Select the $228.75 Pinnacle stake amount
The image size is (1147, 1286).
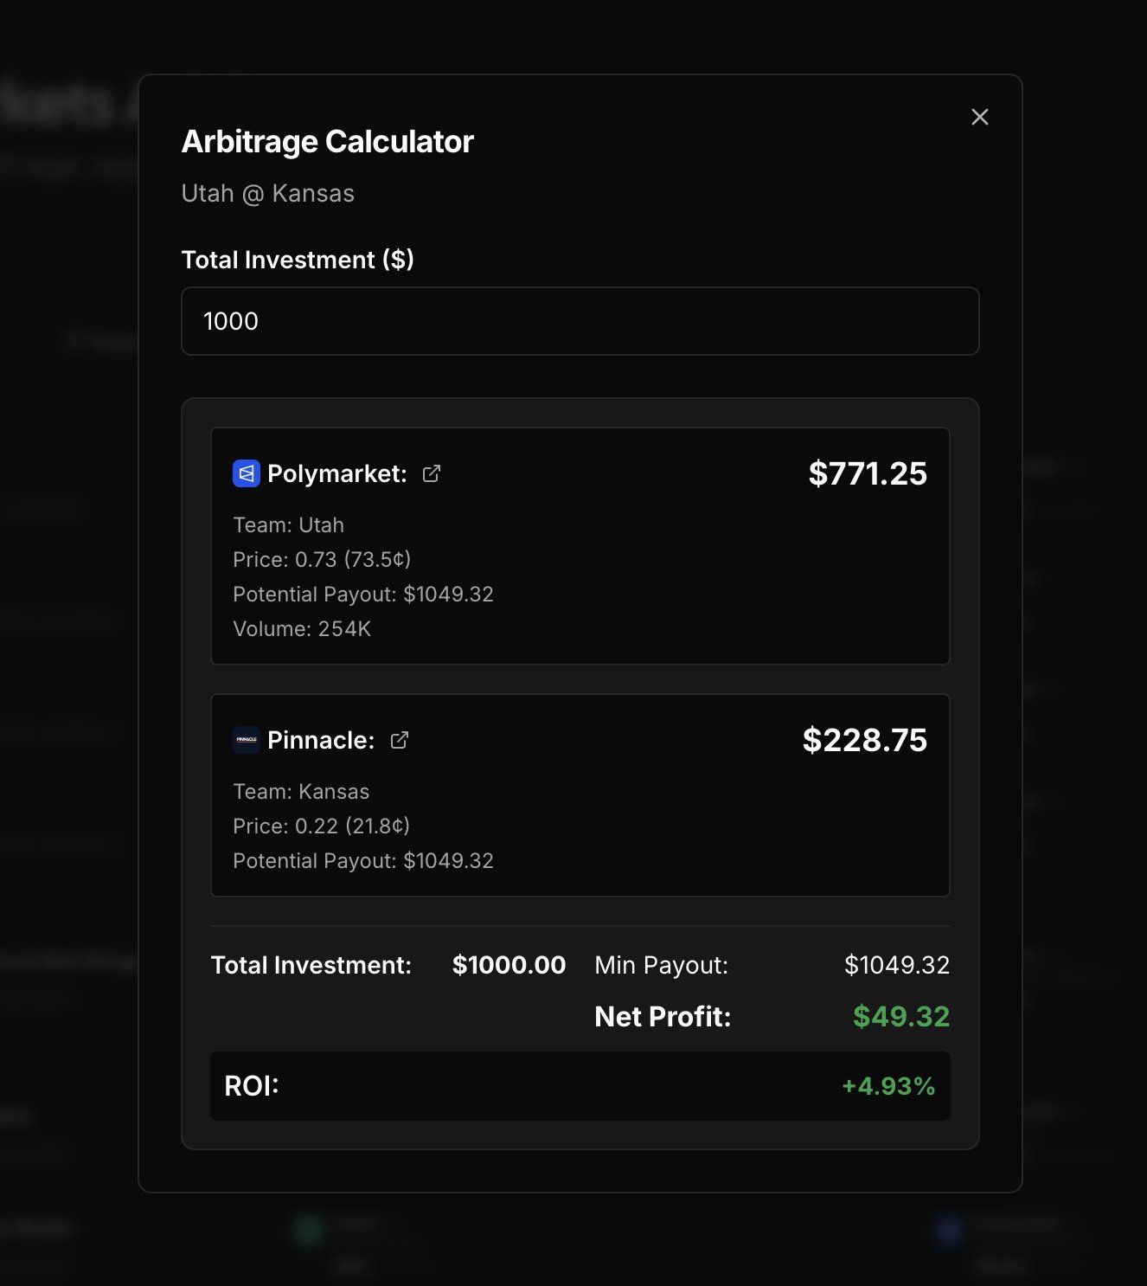click(x=864, y=740)
